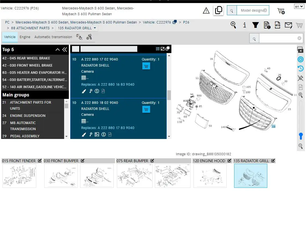Open table icon for part A 222 880 18 02 9040
Image resolution: width=306 pixels, height=242 pixels.
84,121
